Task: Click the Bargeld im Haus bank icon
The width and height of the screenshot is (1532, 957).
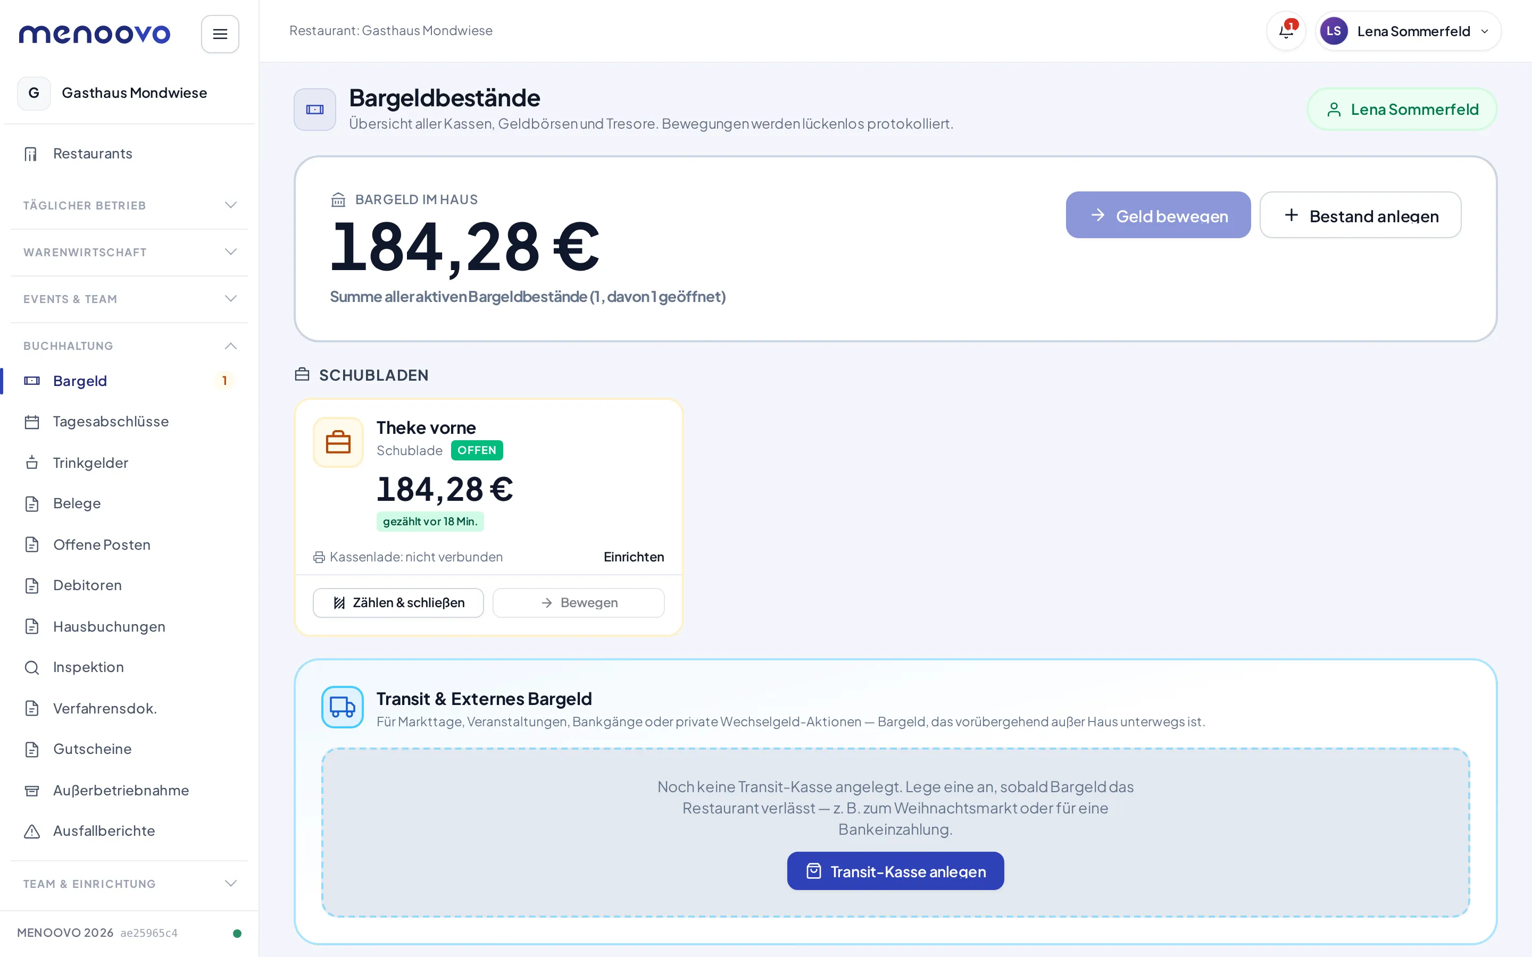Action: [338, 199]
